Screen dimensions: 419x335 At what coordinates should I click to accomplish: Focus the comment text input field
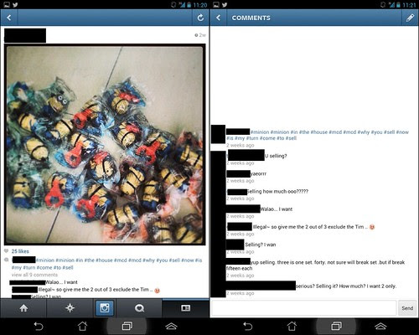point(304,308)
